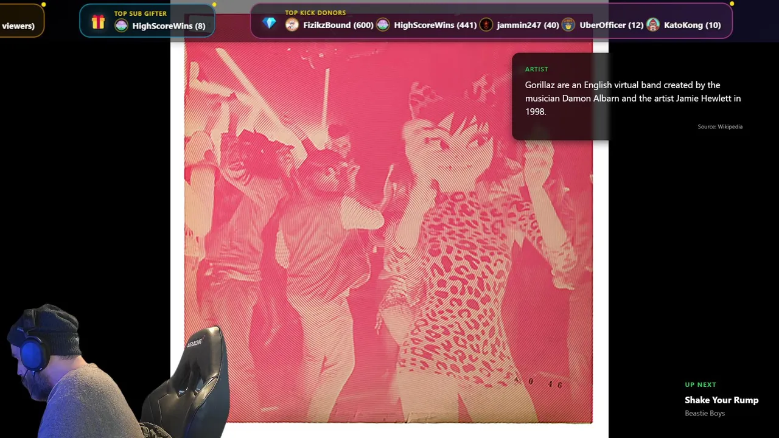Image resolution: width=779 pixels, height=438 pixels.
Task: Click FizikzBound's avatar icon
Action: coord(292,25)
